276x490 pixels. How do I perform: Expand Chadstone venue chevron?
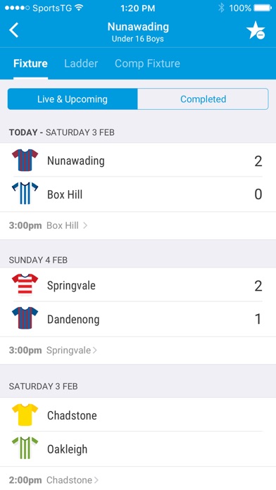click(x=96, y=480)
